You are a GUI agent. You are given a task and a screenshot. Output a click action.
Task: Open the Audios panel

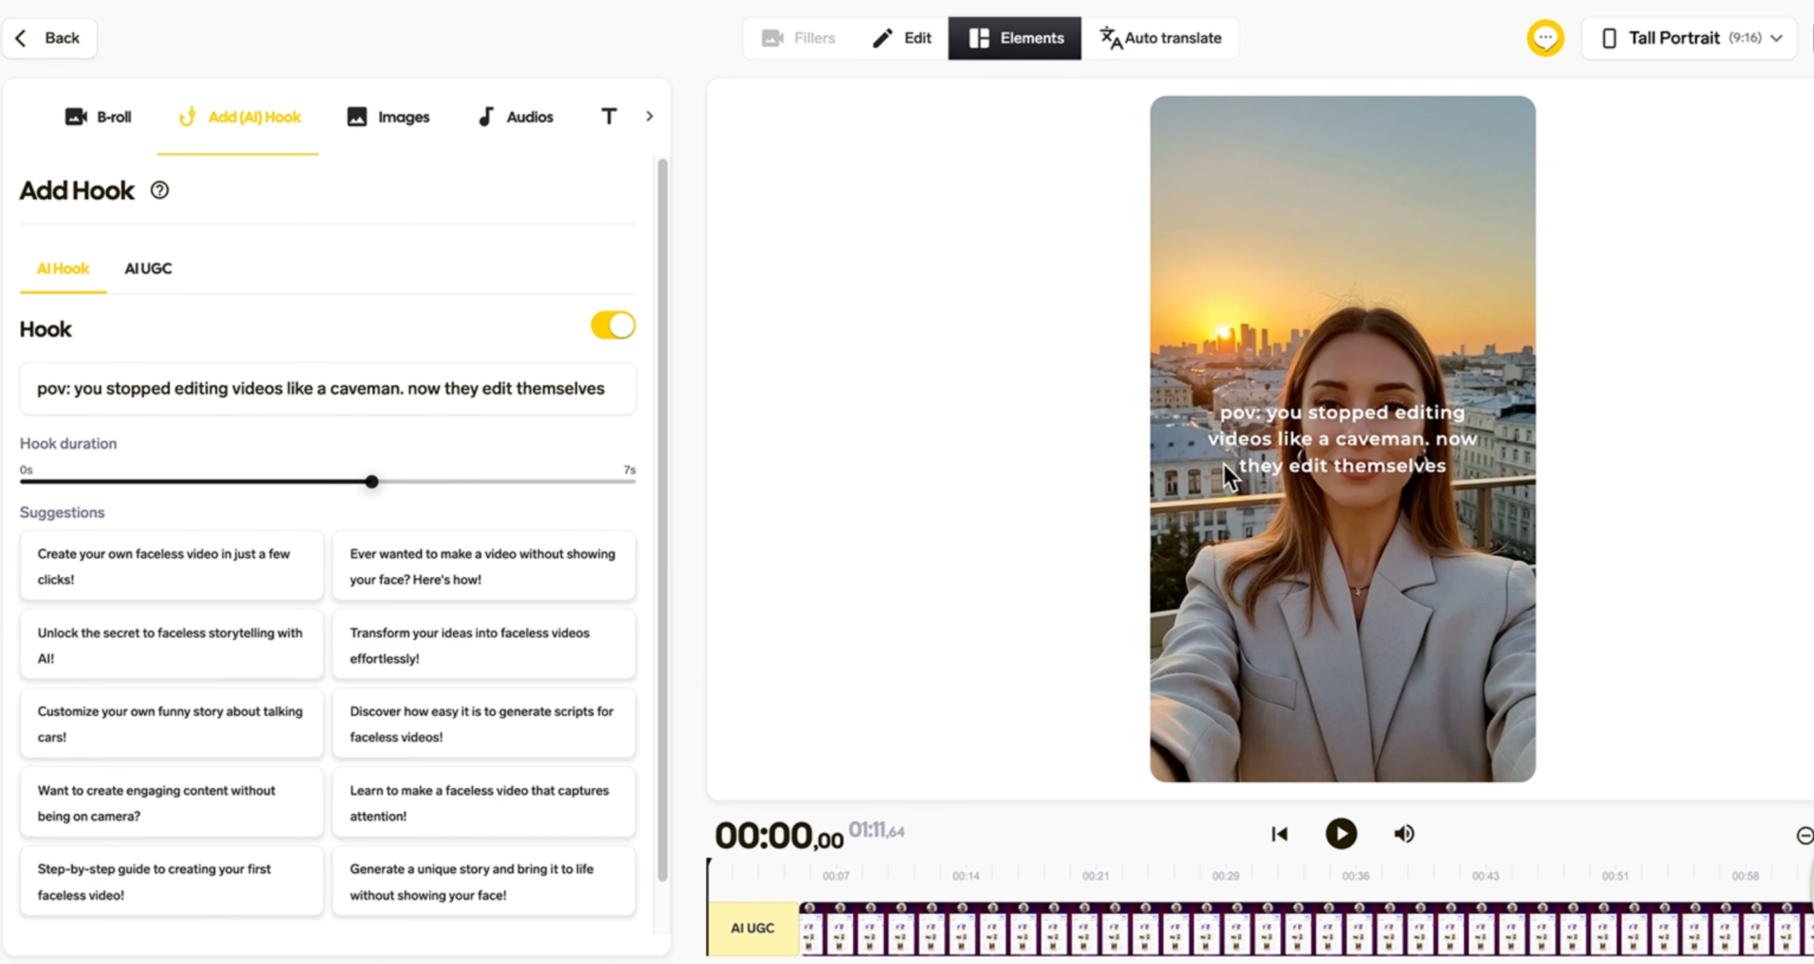(x=516, y=116)
